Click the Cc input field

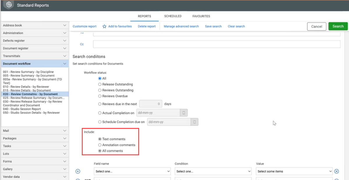(217, 44)
